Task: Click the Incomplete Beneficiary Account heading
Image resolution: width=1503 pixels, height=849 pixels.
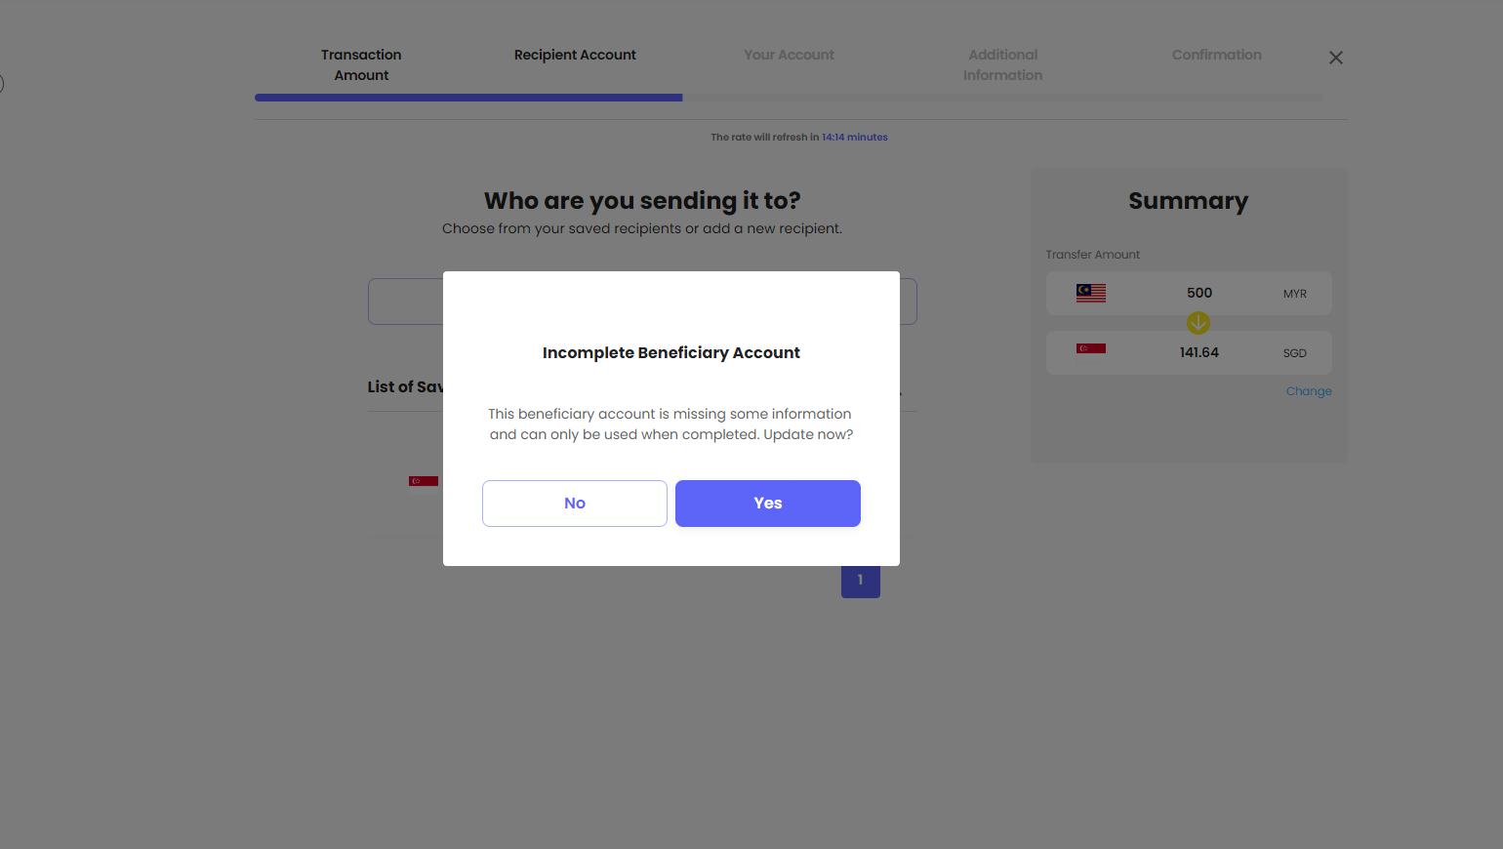Action: [671, 353]
